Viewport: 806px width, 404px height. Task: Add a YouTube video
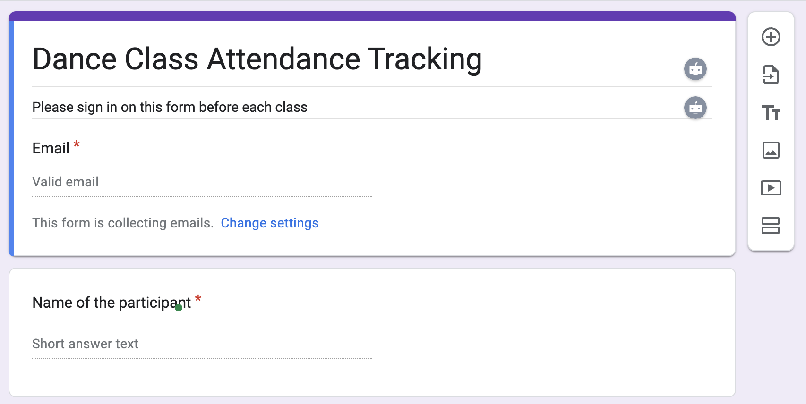[x=771, y=188]
